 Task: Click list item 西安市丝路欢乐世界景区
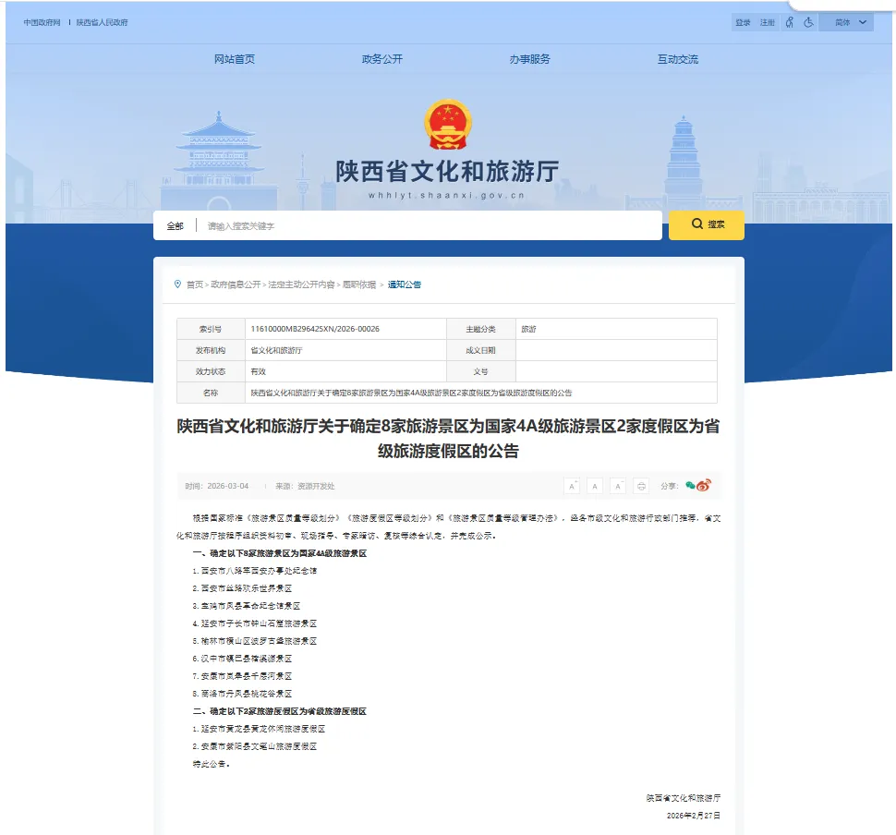pos(242,588)
